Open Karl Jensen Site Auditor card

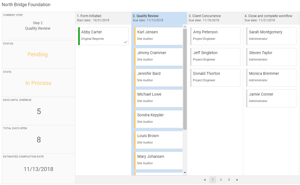159,35
